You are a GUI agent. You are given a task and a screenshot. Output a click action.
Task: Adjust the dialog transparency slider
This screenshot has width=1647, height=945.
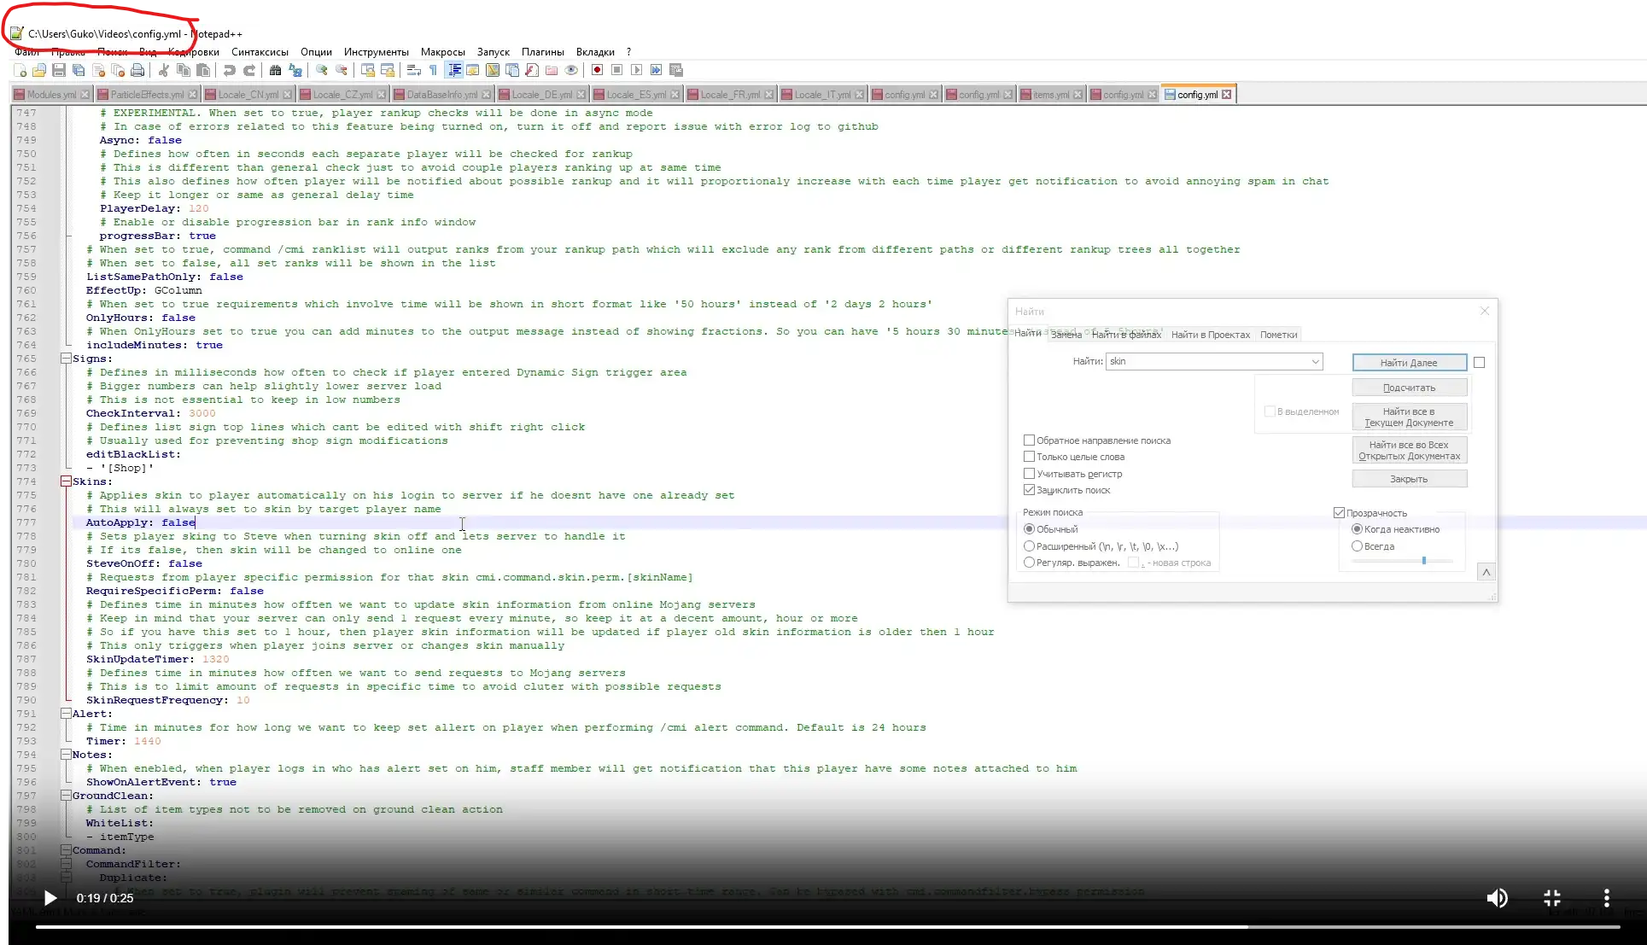(x=1423, y=561)
